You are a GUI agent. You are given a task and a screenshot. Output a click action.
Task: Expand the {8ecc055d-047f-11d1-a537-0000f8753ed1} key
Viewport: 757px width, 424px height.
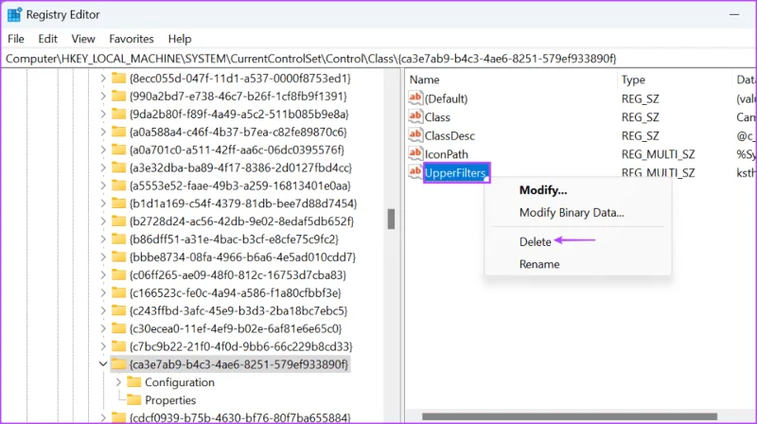coord(103,79)
